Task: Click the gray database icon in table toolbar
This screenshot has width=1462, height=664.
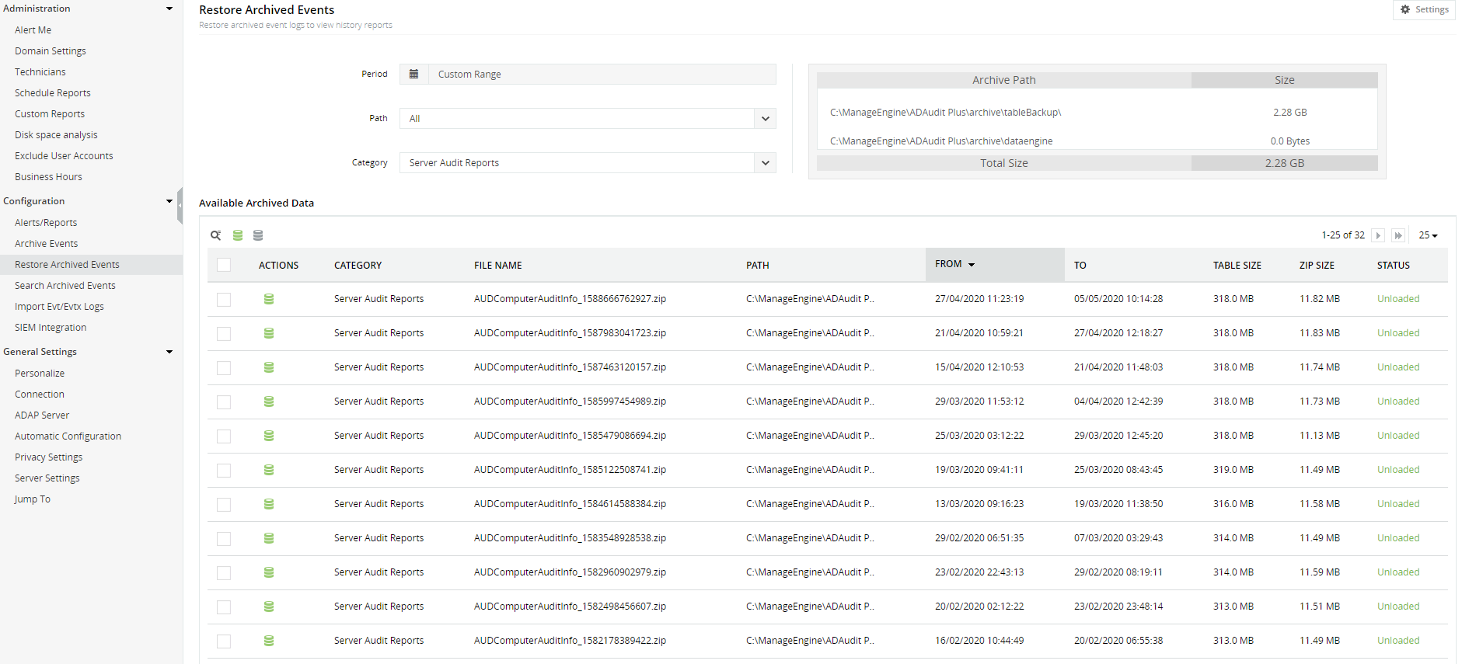Action: (x=258, y=235)
